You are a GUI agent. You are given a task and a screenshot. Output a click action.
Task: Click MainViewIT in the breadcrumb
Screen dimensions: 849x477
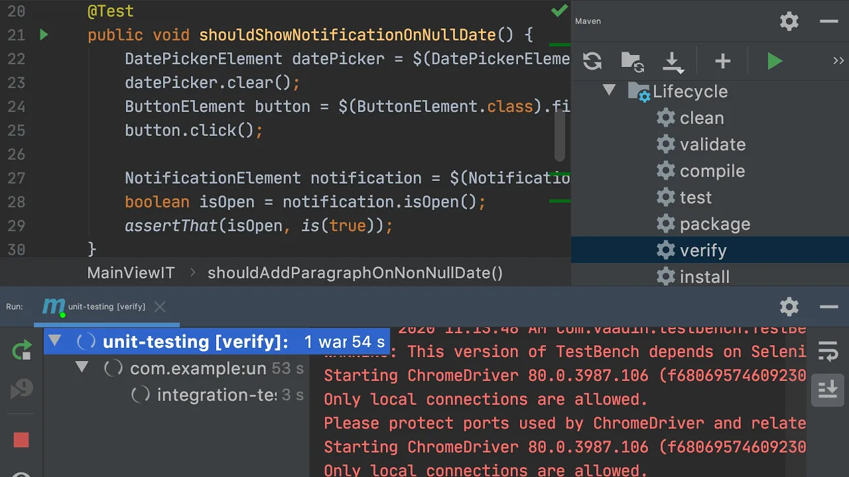click(131, 272)
